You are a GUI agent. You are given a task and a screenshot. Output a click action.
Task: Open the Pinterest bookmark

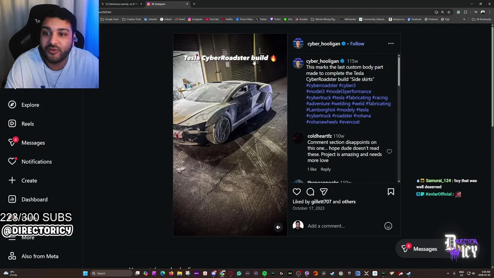[431, 19]
